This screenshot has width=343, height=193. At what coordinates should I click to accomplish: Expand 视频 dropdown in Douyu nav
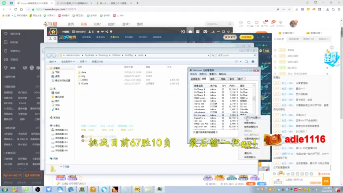point(111,24)
